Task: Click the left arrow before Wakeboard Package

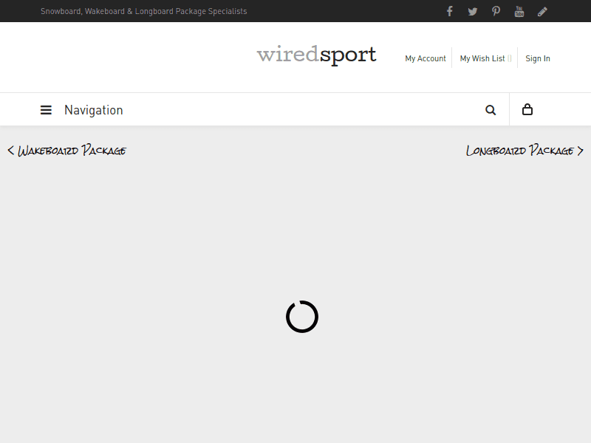Action: [10, 151]
